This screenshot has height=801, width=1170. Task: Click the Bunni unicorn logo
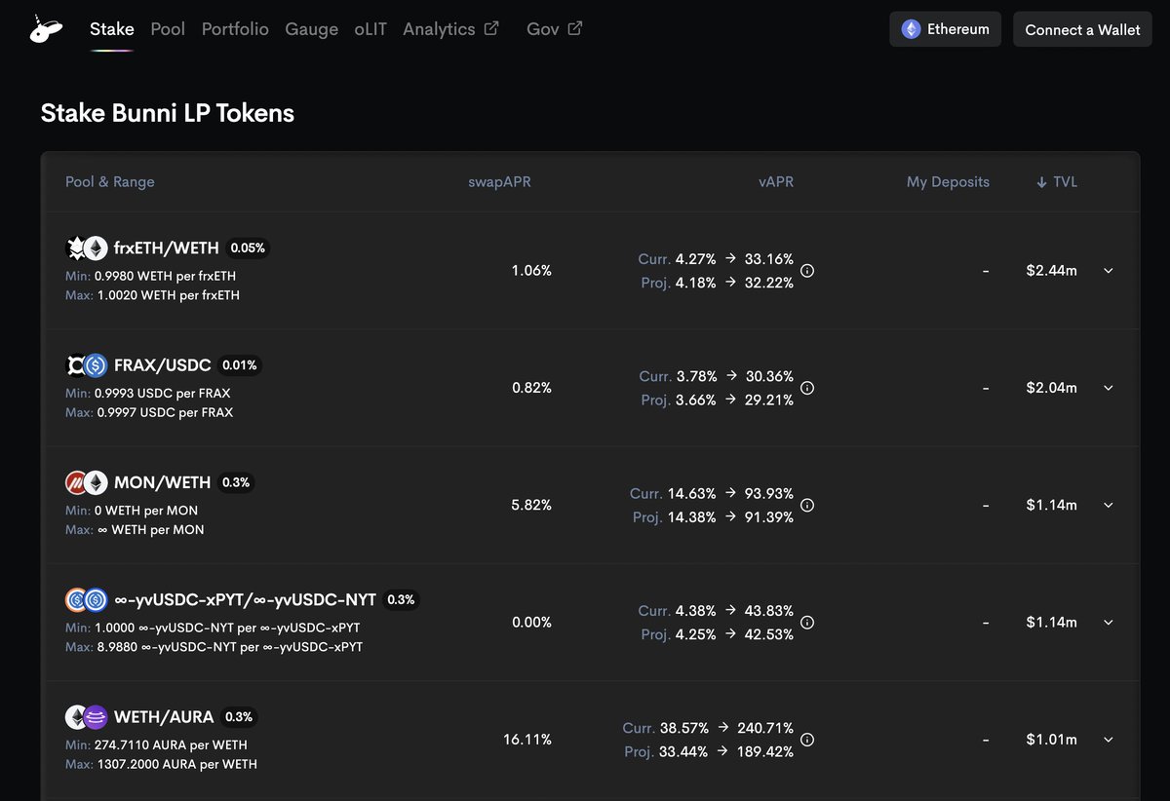click(46, 30)
